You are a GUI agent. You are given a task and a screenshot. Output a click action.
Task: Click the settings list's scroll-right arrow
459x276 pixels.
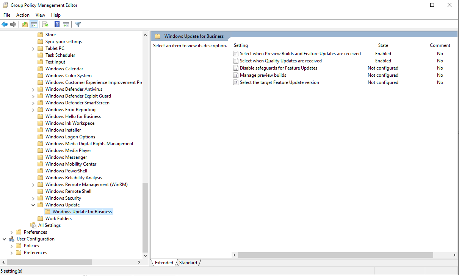454,255
